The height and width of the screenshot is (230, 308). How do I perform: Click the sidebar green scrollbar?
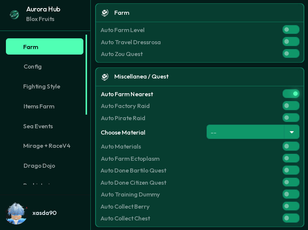click(x=86, y=75)
